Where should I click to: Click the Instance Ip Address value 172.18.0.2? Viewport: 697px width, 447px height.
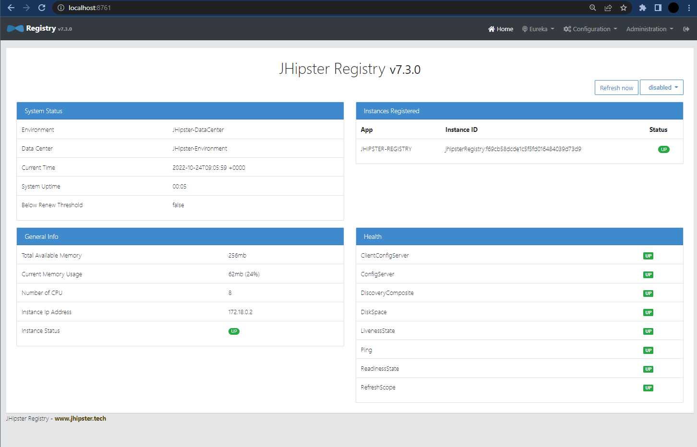(240, 312)
